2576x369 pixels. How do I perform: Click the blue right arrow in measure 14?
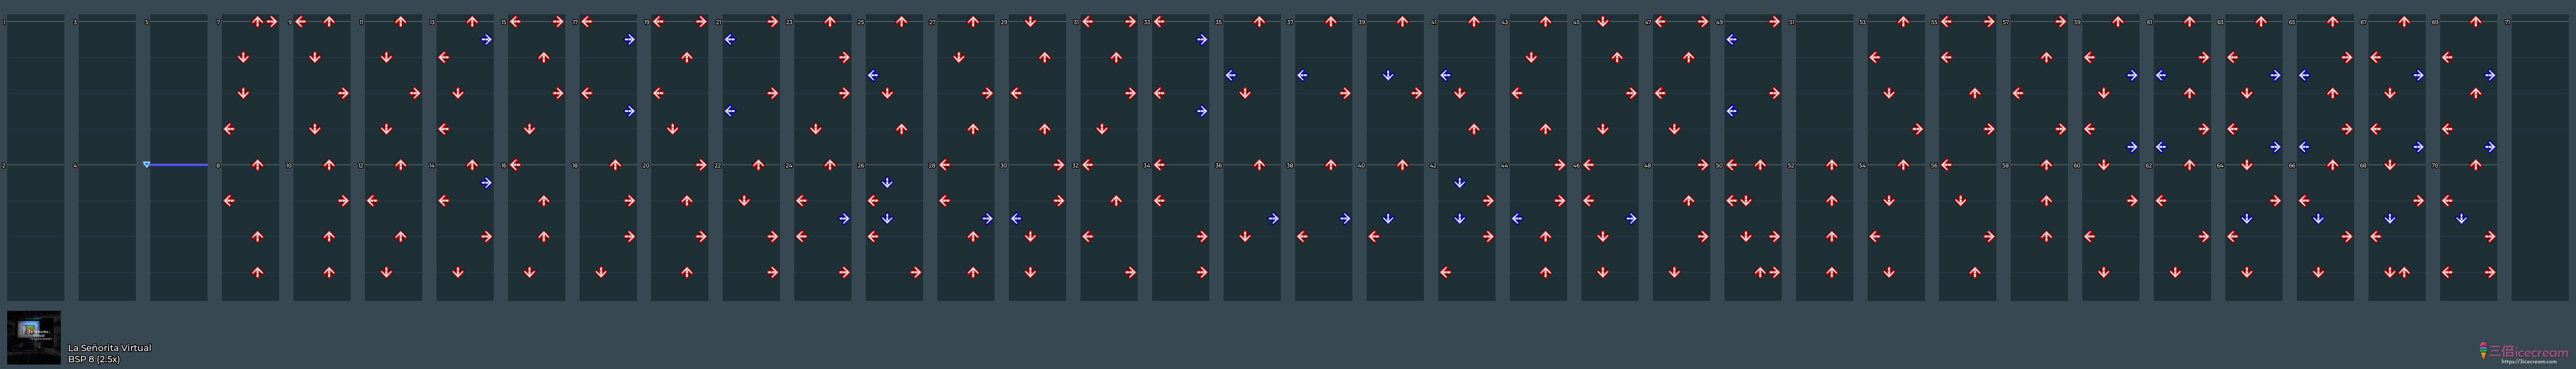(487, 183)
